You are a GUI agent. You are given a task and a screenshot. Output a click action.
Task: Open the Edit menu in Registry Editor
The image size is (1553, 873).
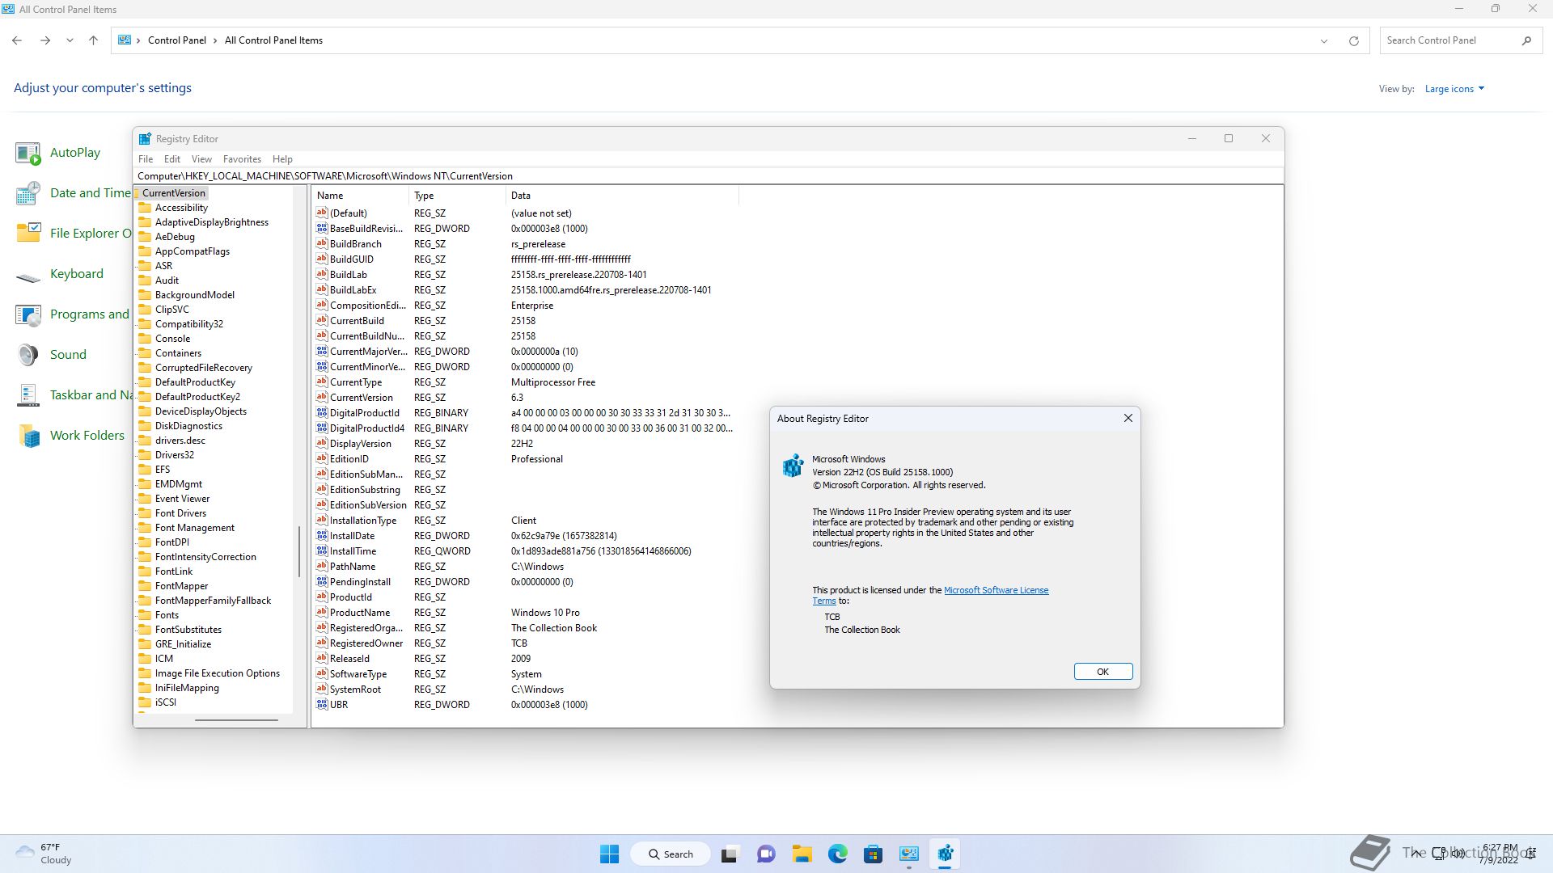pos(172,159)
